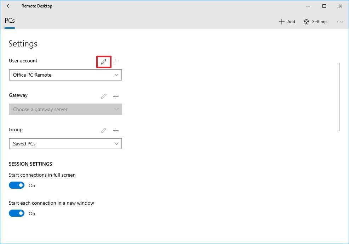Disable Start connections in full screen
The width and height of the screenshot is (349, 244).
click(16, 185)
